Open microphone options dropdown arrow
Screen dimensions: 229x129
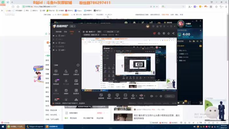(137, 96)
